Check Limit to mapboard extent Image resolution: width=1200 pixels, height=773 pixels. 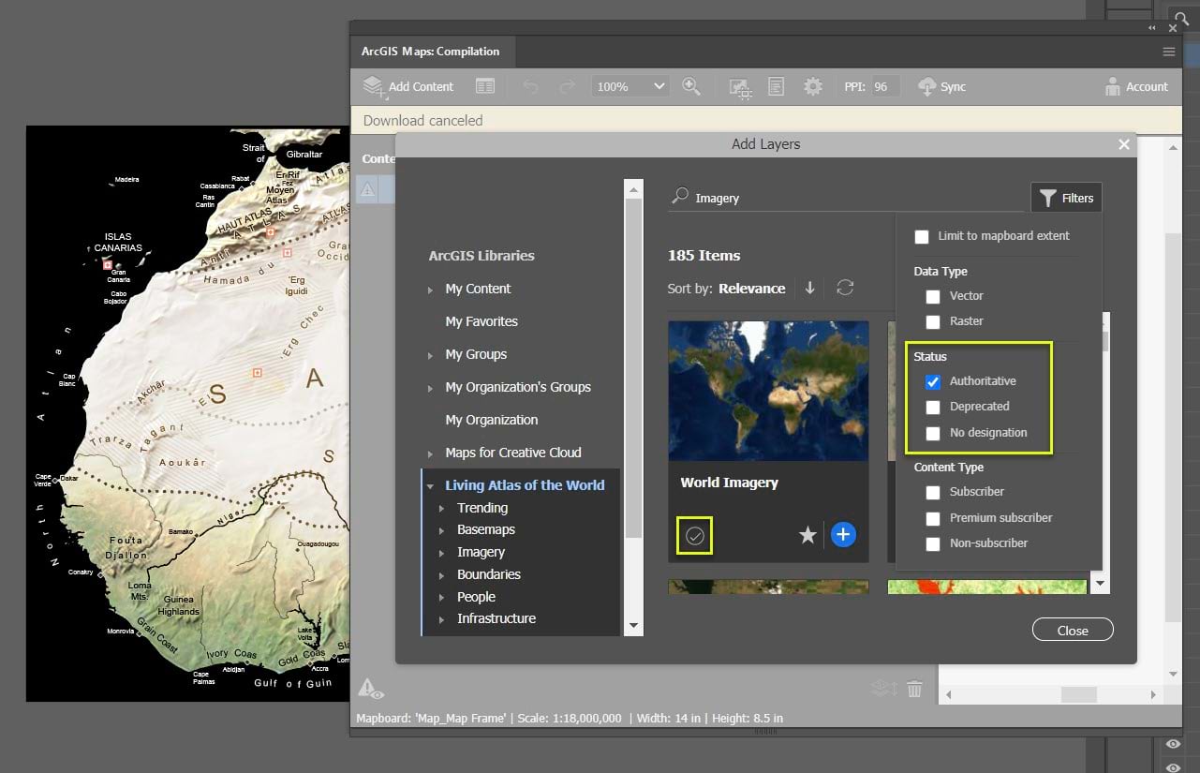pyautogui.click(x=921, y=236)
